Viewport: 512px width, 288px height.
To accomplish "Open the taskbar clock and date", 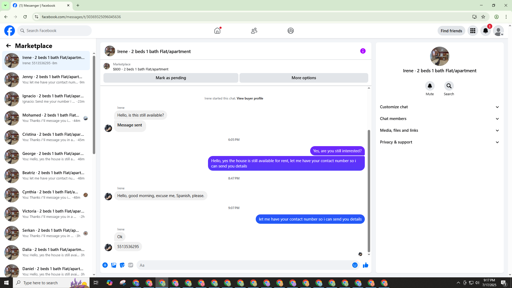I will [x=489, y=283].
